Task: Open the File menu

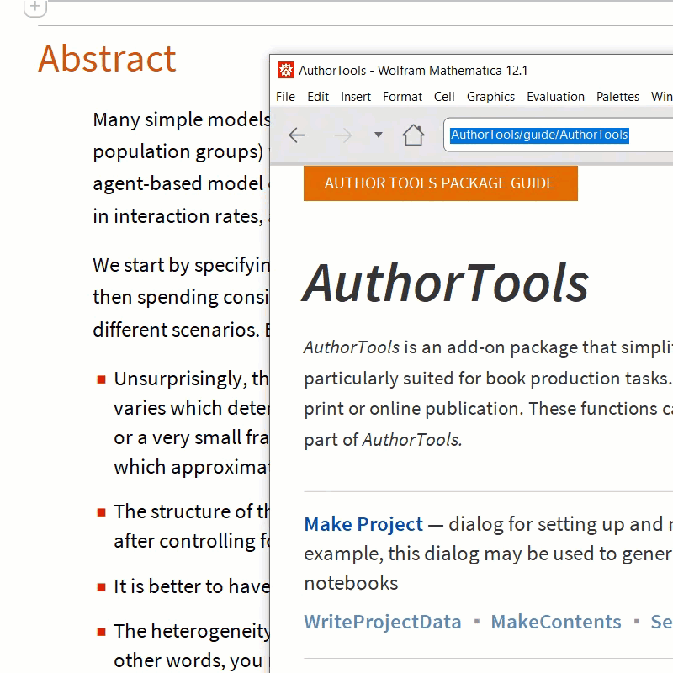Action: pyautogui.click(x=285, y=97)
